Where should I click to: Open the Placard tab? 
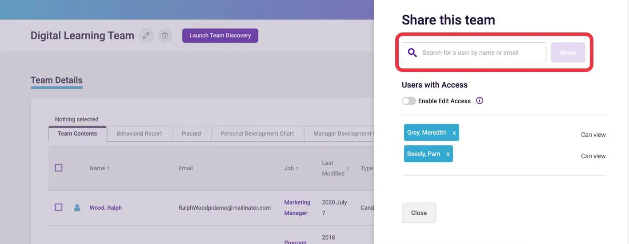191,133
